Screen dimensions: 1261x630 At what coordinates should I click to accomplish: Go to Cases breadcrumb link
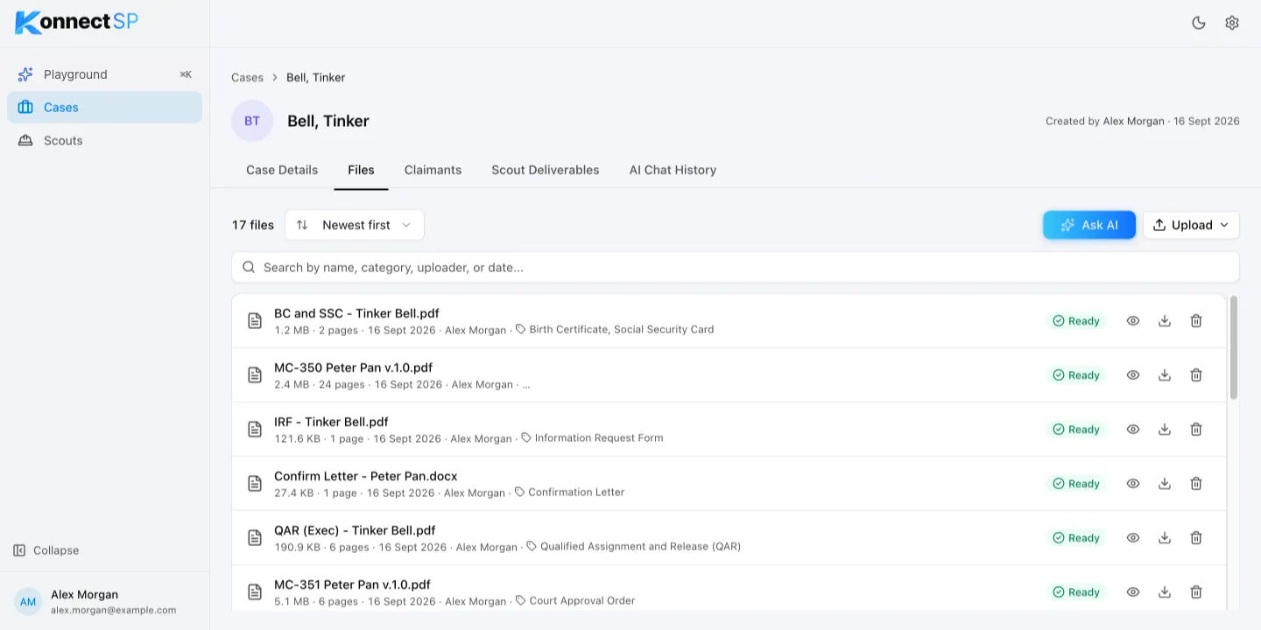pos(247,77)
